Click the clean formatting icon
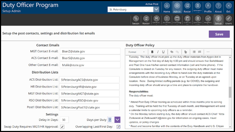The height and width of the screenshot is (132, 235). (x=185, y=52)
